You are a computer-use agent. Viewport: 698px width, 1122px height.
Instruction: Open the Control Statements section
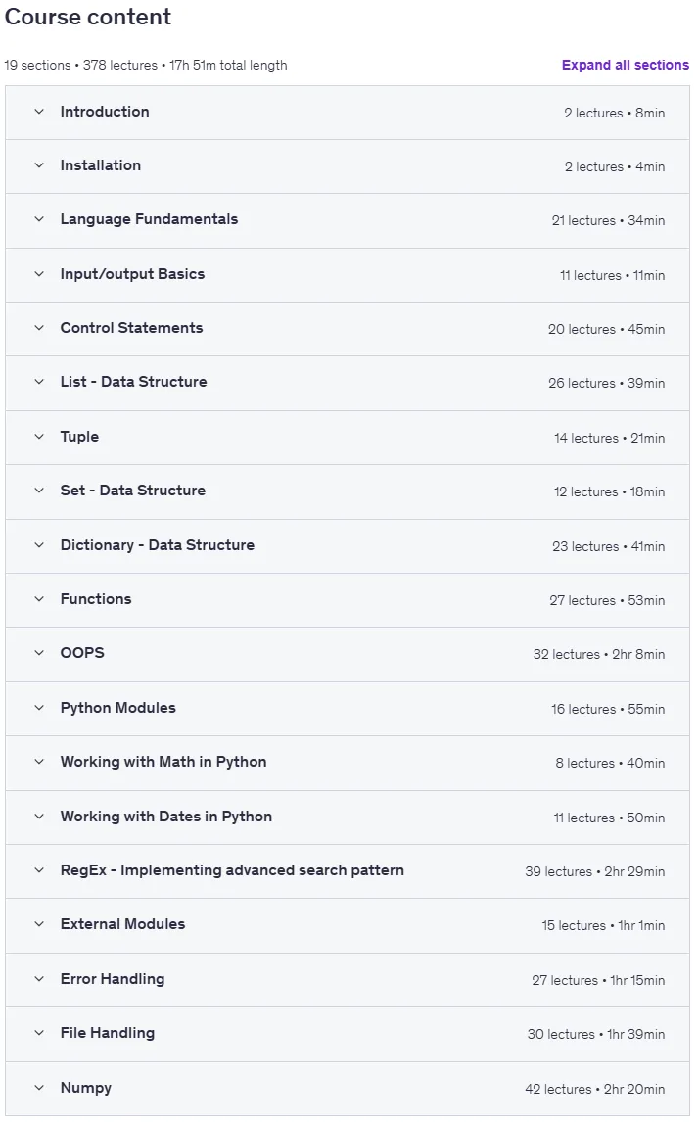pyautogui.click(x=348, y=329)
